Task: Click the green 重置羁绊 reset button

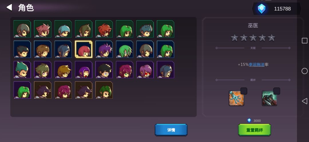Action: pyautogui.click(x=254, y=130)
